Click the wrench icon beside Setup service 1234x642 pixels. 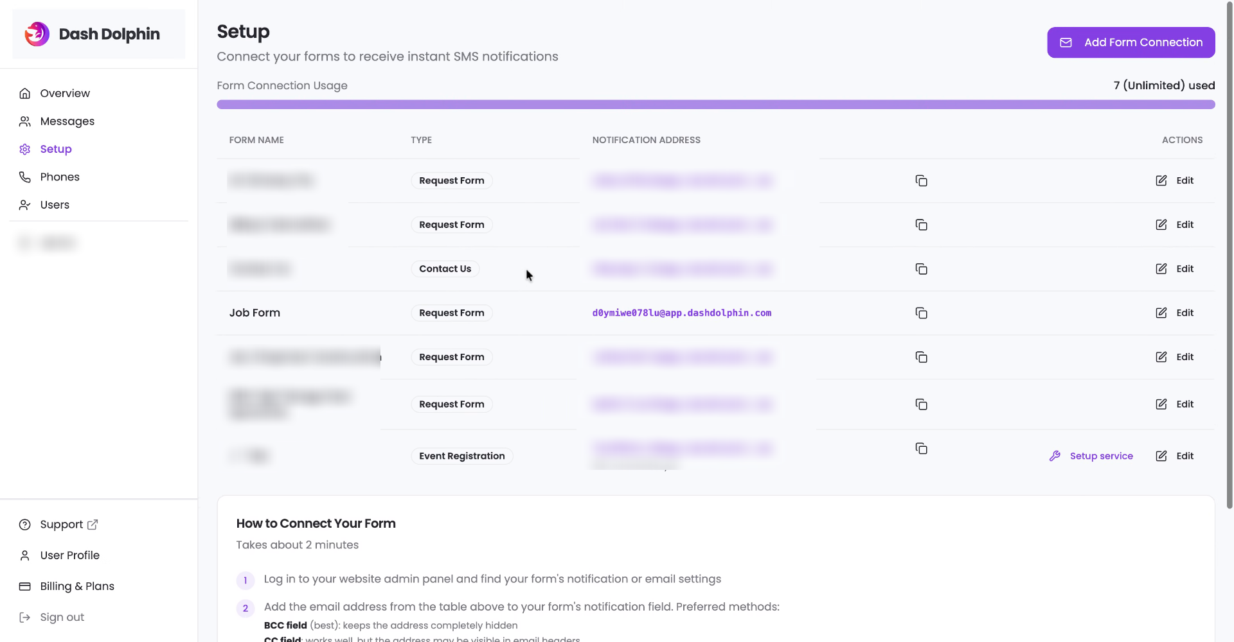(x=1055, y=456)
